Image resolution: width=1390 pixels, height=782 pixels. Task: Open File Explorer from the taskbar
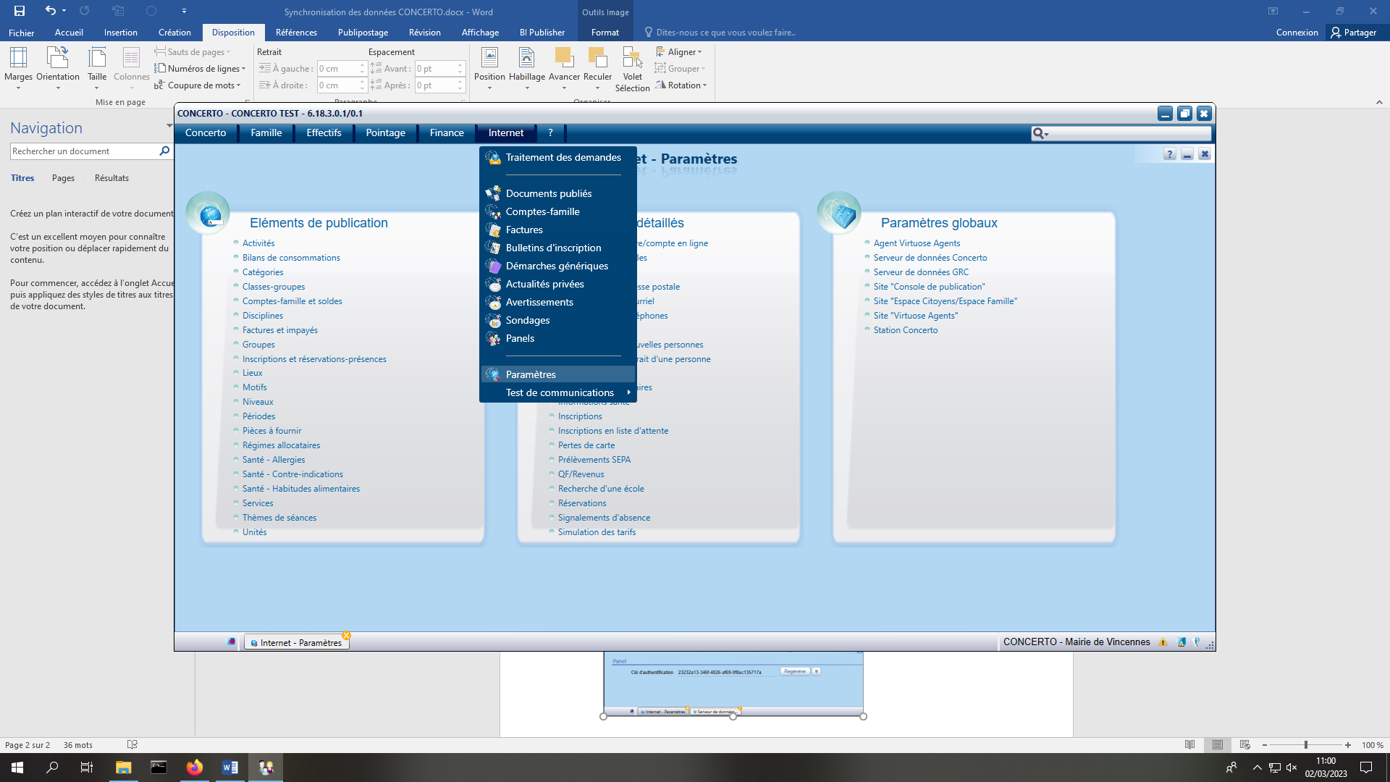124,768
